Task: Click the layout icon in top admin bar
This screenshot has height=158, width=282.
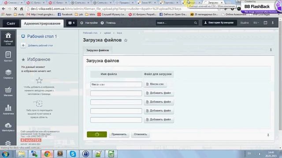Action: click(x=265, y=23)
